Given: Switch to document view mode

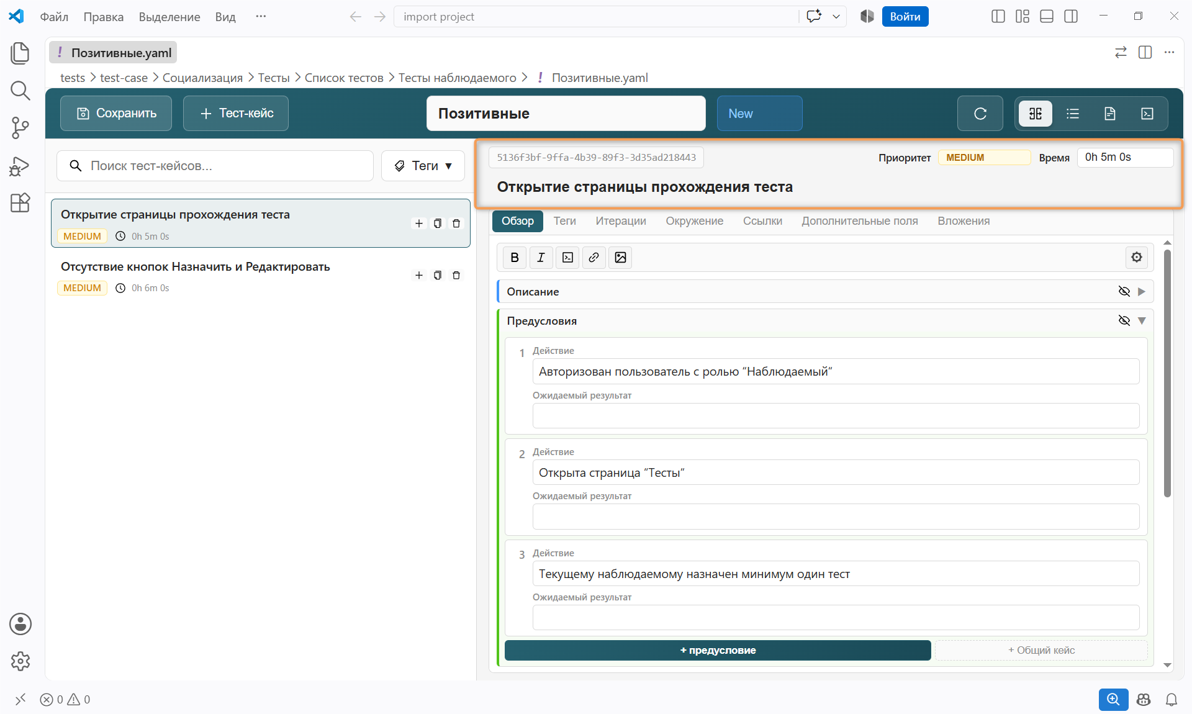Looking at the screenshot, I should click(x=1109, y=114).
